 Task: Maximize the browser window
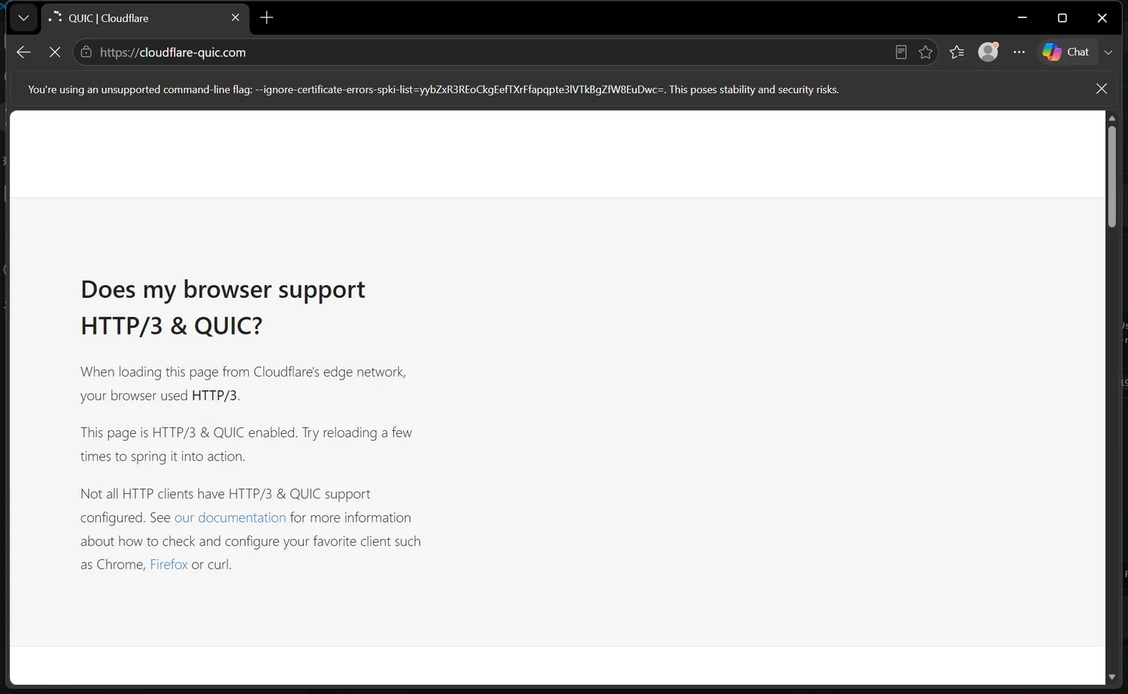click(1062, 18)
